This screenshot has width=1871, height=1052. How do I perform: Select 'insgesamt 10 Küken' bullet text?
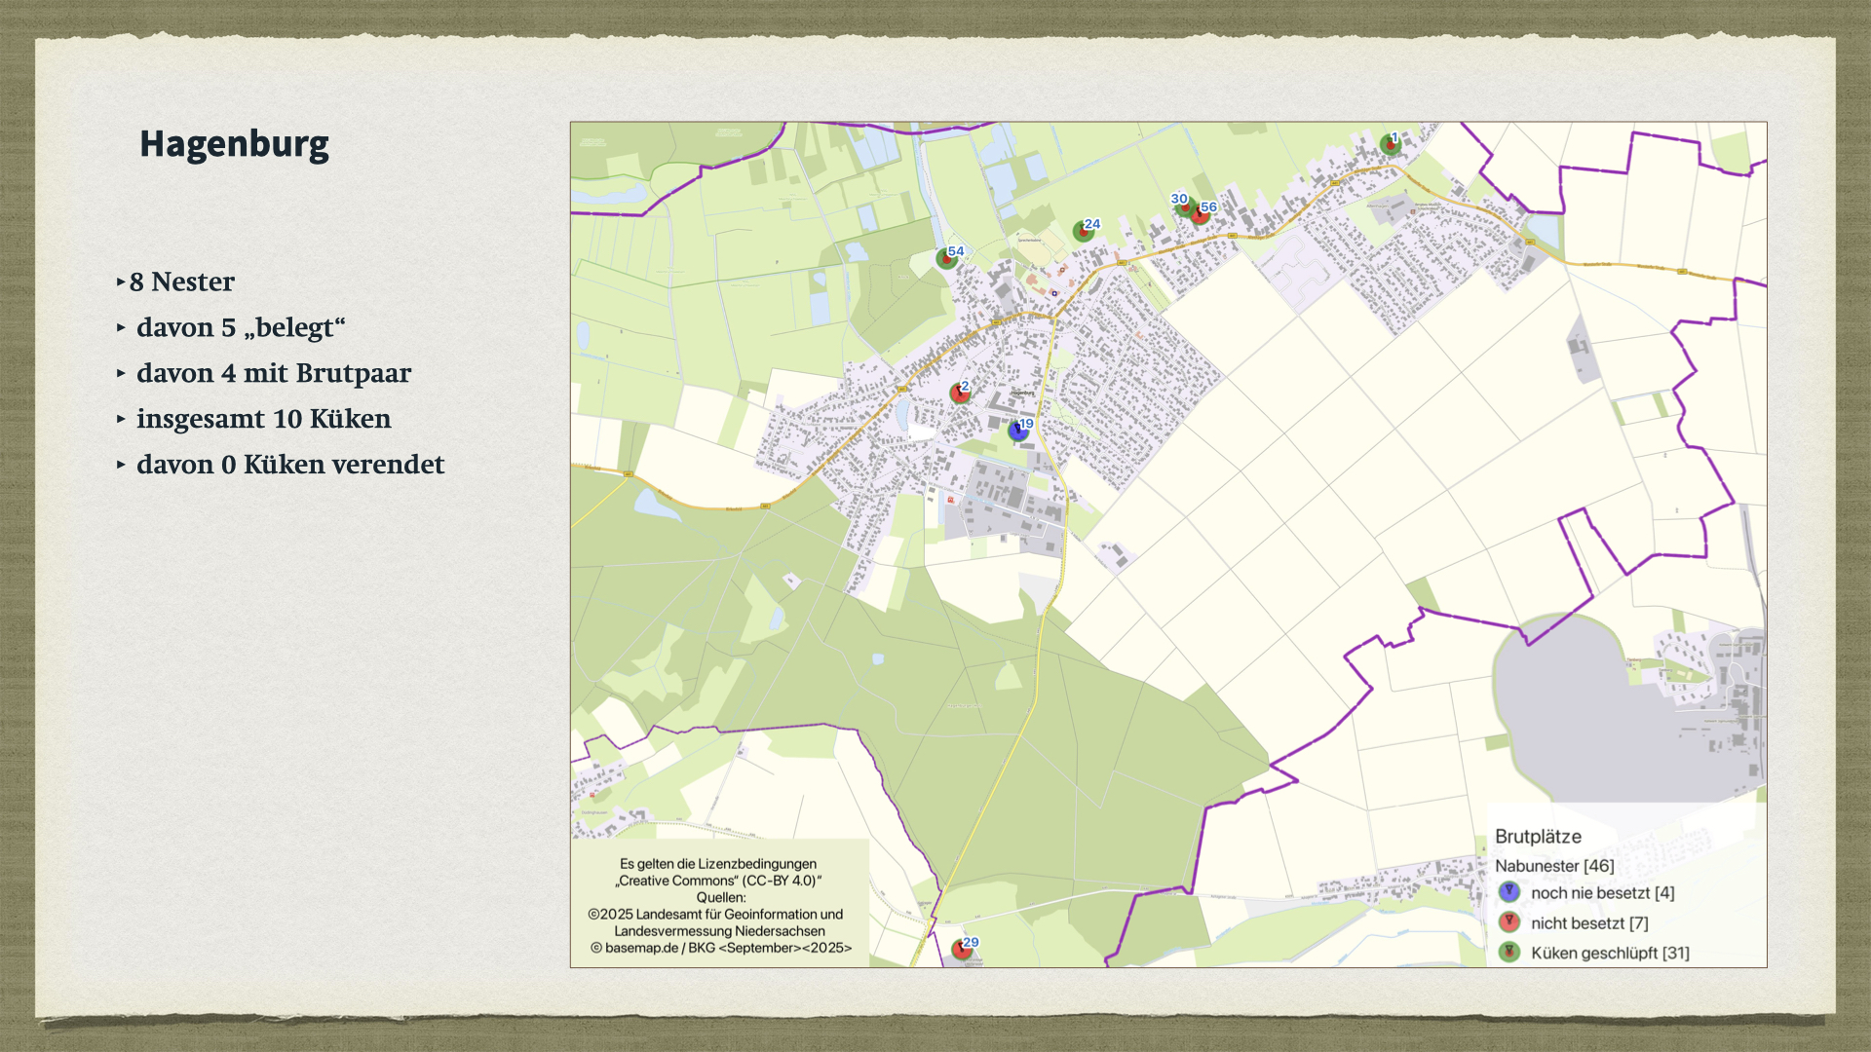click(263, 419)
